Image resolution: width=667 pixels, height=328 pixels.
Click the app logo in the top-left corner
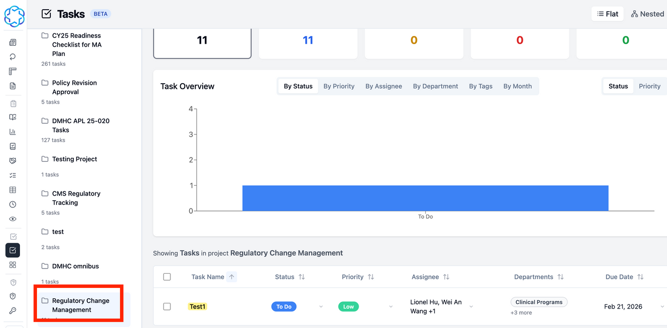click(14, 16)
